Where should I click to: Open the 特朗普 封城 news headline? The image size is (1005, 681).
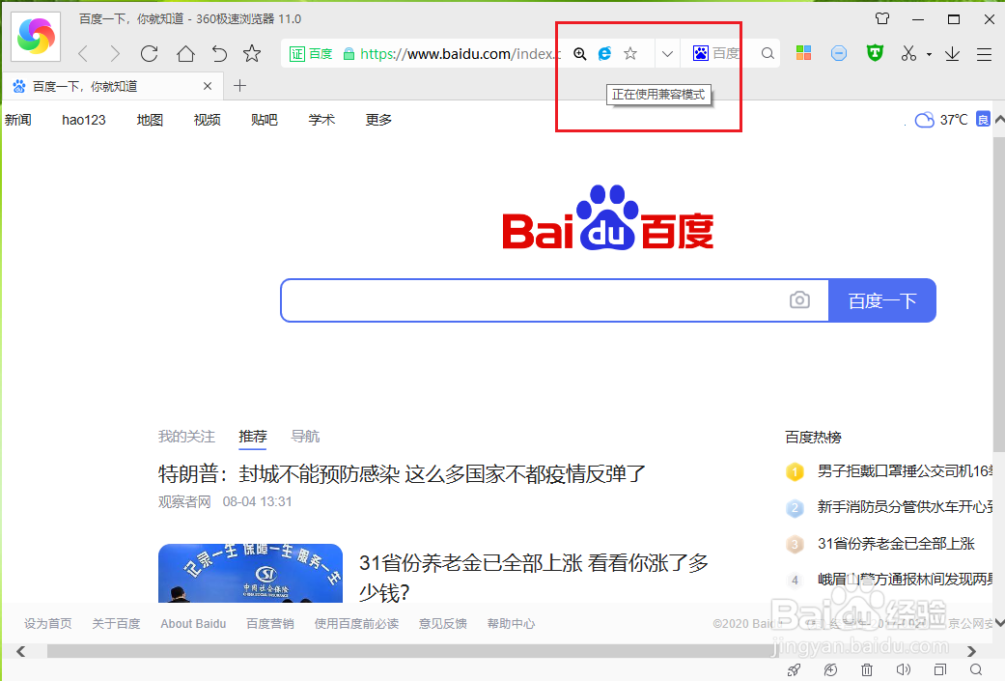(402, 474)
